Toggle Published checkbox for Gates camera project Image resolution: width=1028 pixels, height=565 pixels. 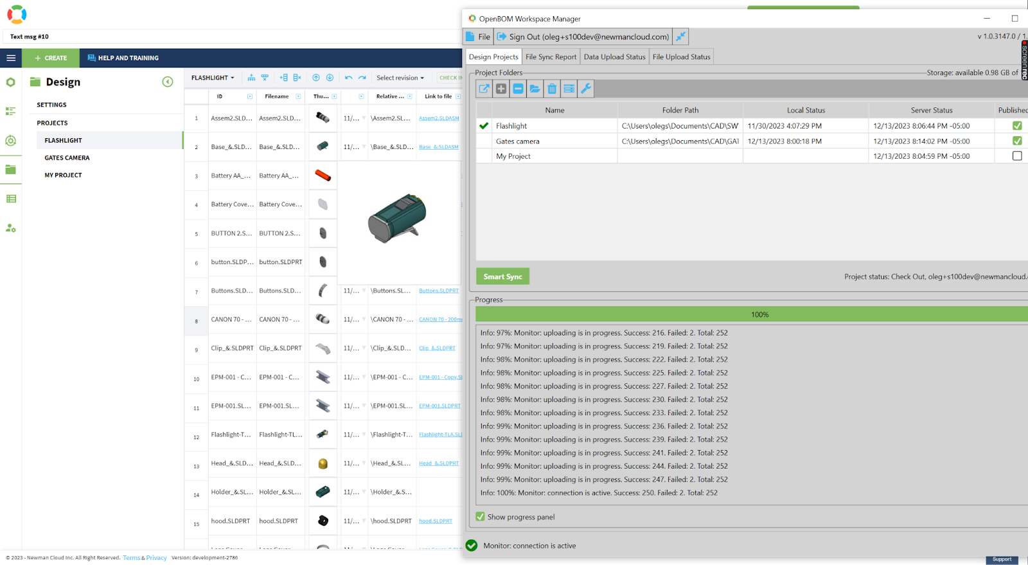(1017, 141)
